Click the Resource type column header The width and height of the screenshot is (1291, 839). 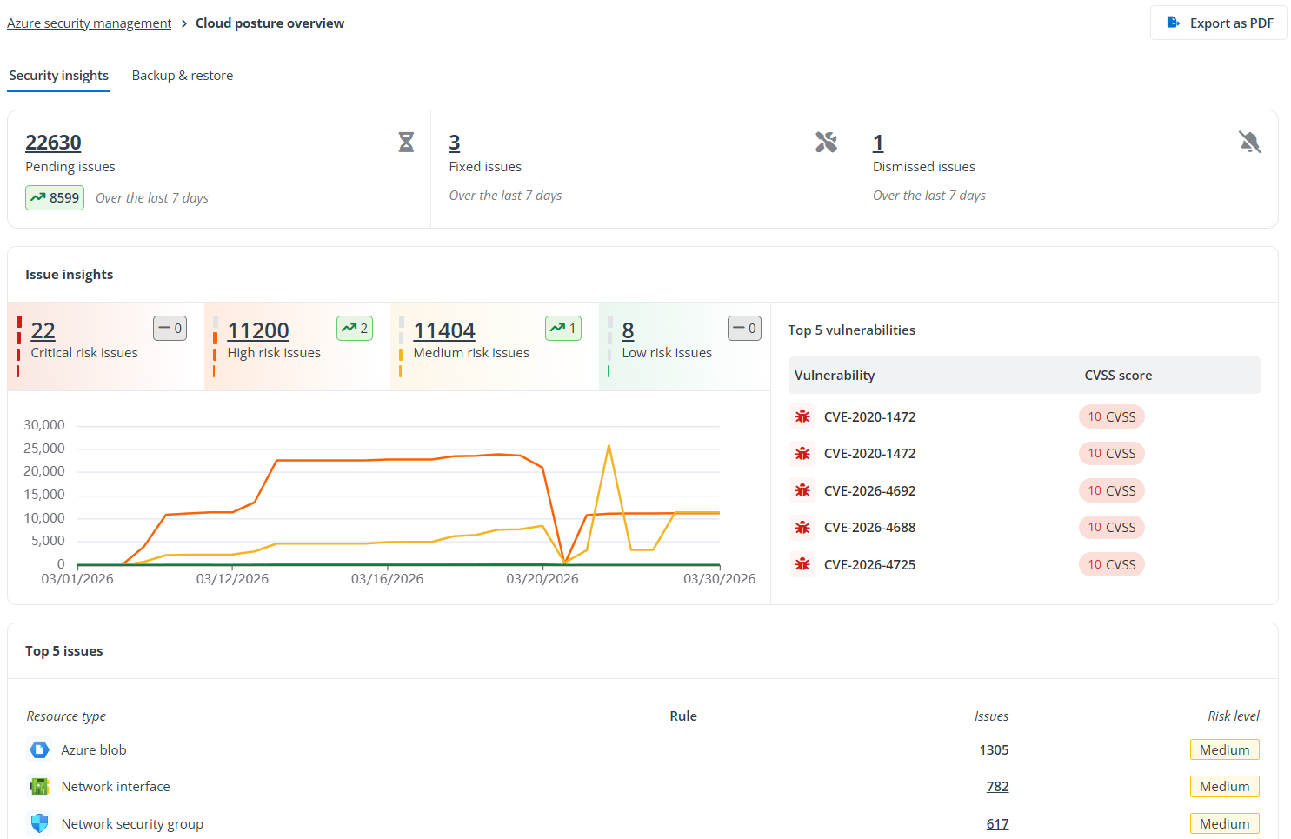[x=66, y=716]
